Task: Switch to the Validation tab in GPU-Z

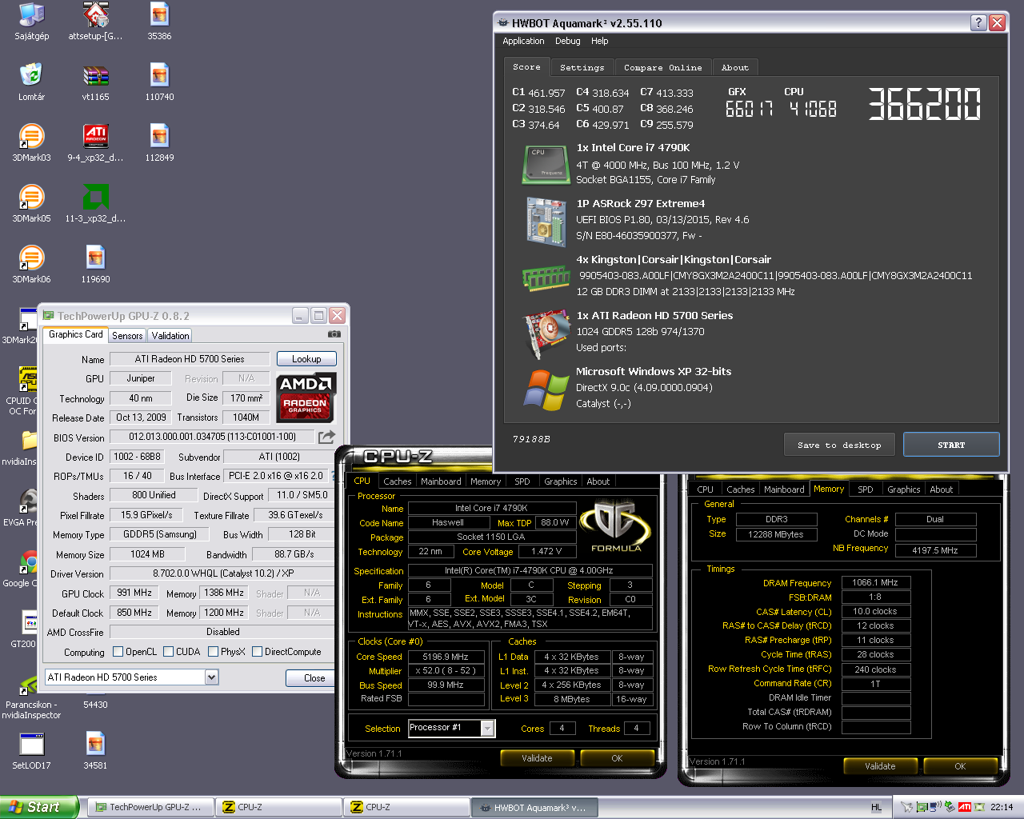Action: (170, 336)
